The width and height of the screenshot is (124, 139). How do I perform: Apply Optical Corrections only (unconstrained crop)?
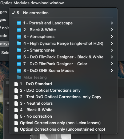coord(63,129)
